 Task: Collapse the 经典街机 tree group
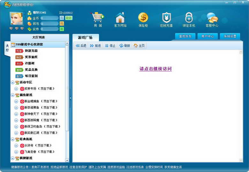click(x=12, y=139)
